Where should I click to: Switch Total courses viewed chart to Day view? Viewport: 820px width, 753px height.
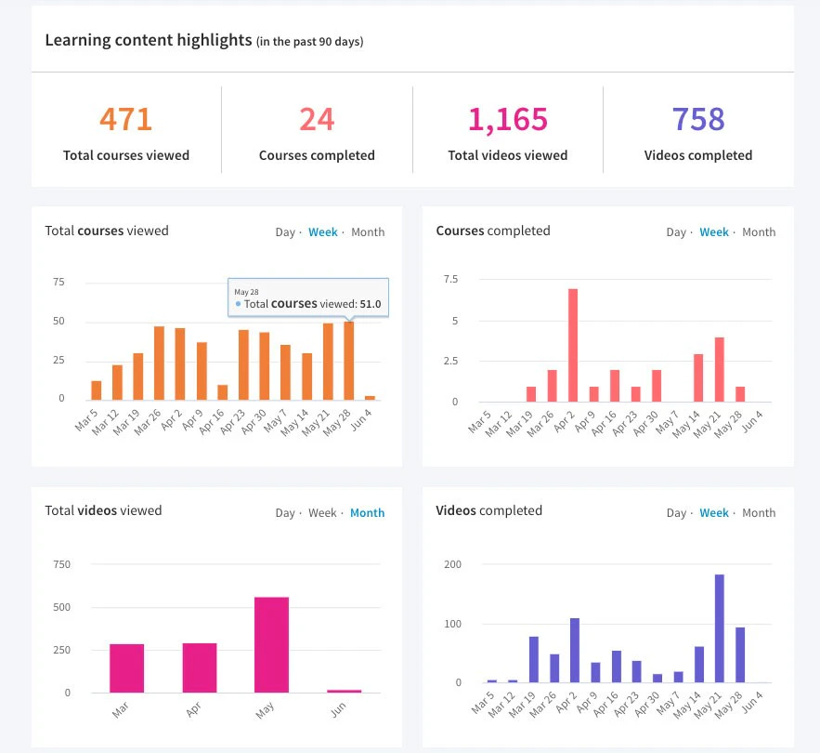click(x=284, y=231)
